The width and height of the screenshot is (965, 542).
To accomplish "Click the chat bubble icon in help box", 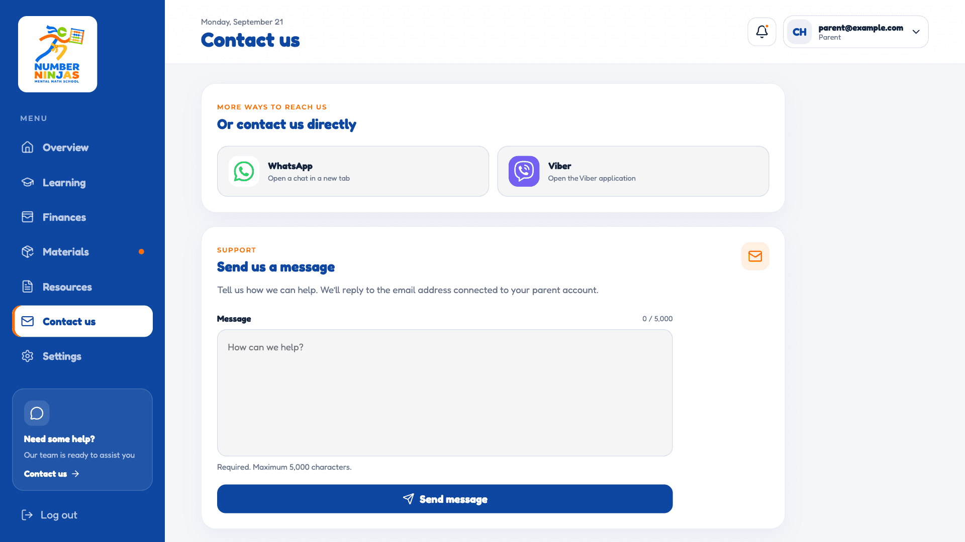I will coord(37,413).
